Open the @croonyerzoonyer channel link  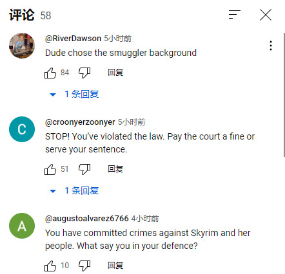[x=80, y=122]
